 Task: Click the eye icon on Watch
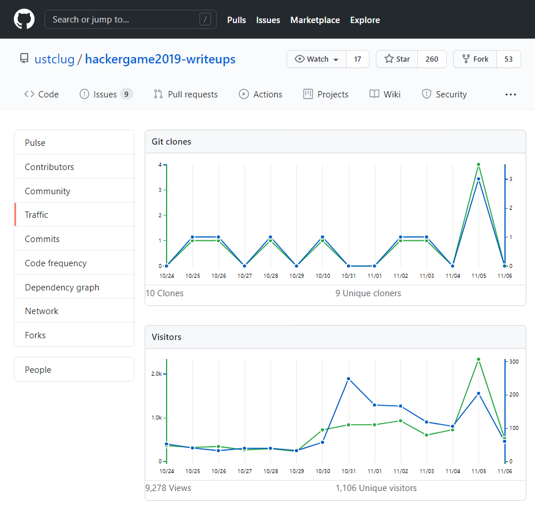[x=300, y=59]
